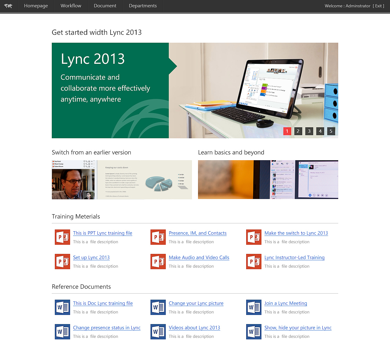Click Word icon beside 'Change your Lync picture'

158,307
